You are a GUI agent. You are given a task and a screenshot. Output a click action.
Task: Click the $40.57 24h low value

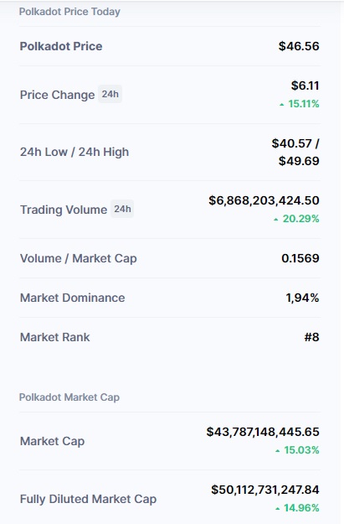pyautogui.click(x=291, y=143)
